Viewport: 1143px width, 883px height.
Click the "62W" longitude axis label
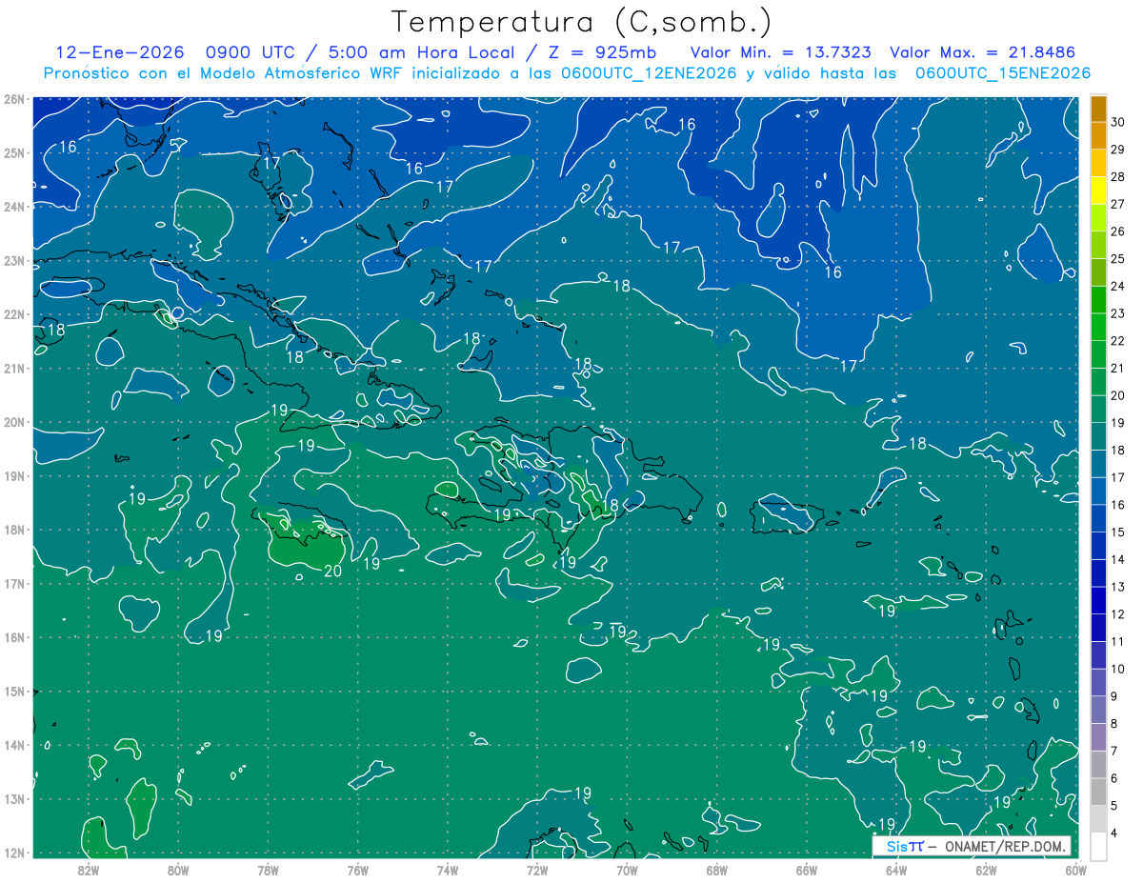pyautogui.click(x=987, y=869)
